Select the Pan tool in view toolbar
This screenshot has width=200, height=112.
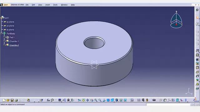tap(87, 100)
